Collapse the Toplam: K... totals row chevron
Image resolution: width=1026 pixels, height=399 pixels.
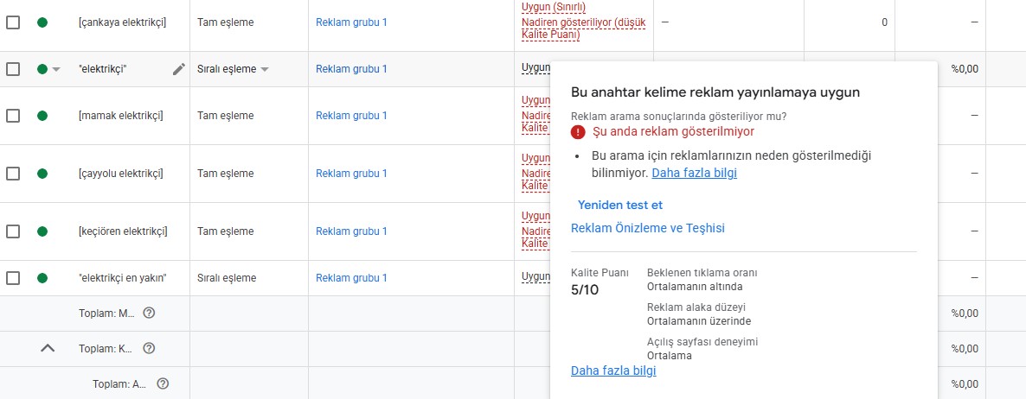coord(48,348)
